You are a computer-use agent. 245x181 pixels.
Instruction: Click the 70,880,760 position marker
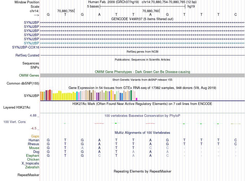151,11
